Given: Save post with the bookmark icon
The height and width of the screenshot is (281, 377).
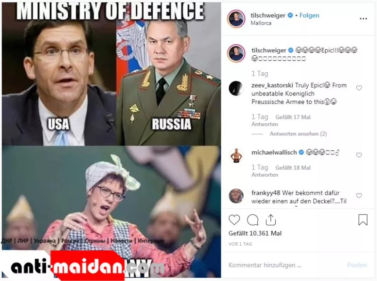Looking at the screenshot, I should 363,220.
